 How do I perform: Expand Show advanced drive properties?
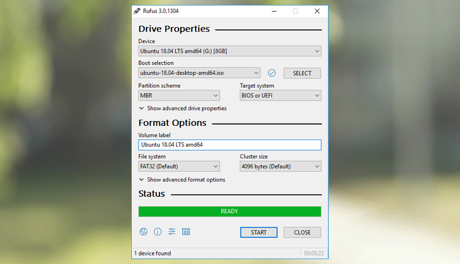pos(183,108)
